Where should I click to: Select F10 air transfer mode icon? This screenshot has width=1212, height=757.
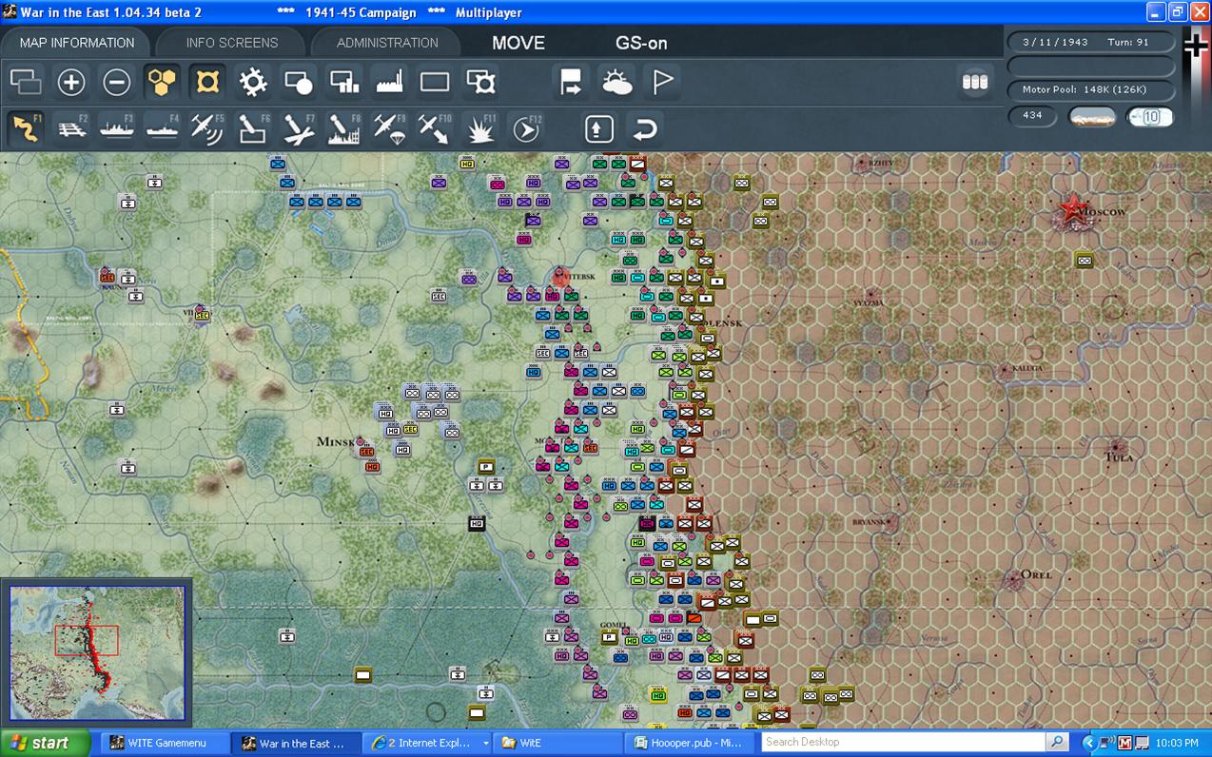click(436, 127)
